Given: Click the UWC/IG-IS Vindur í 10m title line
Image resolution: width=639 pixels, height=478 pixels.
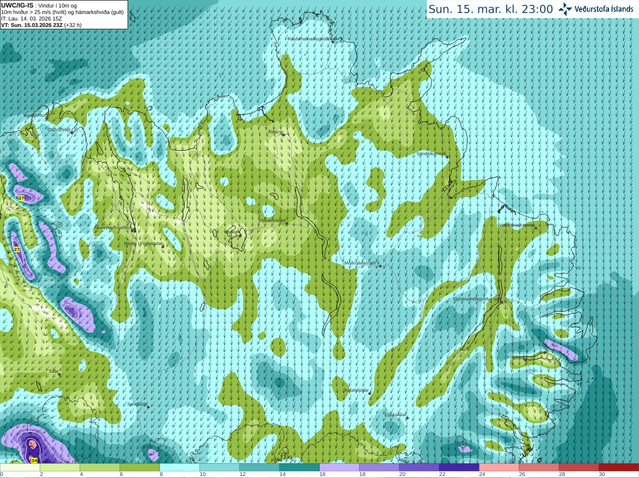Looking at the screenshot, I should pyautogui.click(x=39, y=5).
